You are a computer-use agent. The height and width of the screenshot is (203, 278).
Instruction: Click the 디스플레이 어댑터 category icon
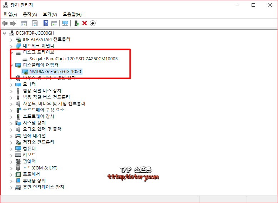[18, 65]
